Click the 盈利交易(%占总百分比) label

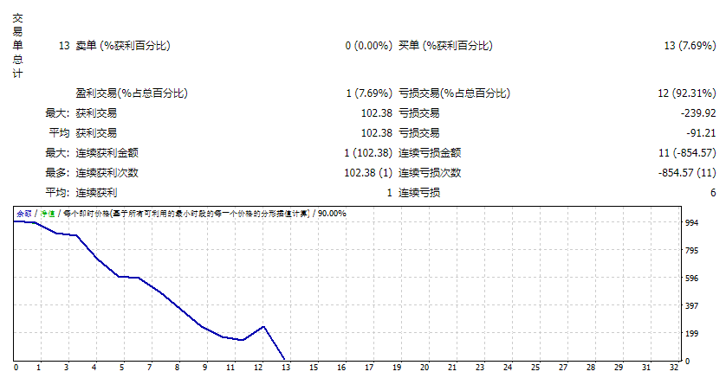coord(132,93)
